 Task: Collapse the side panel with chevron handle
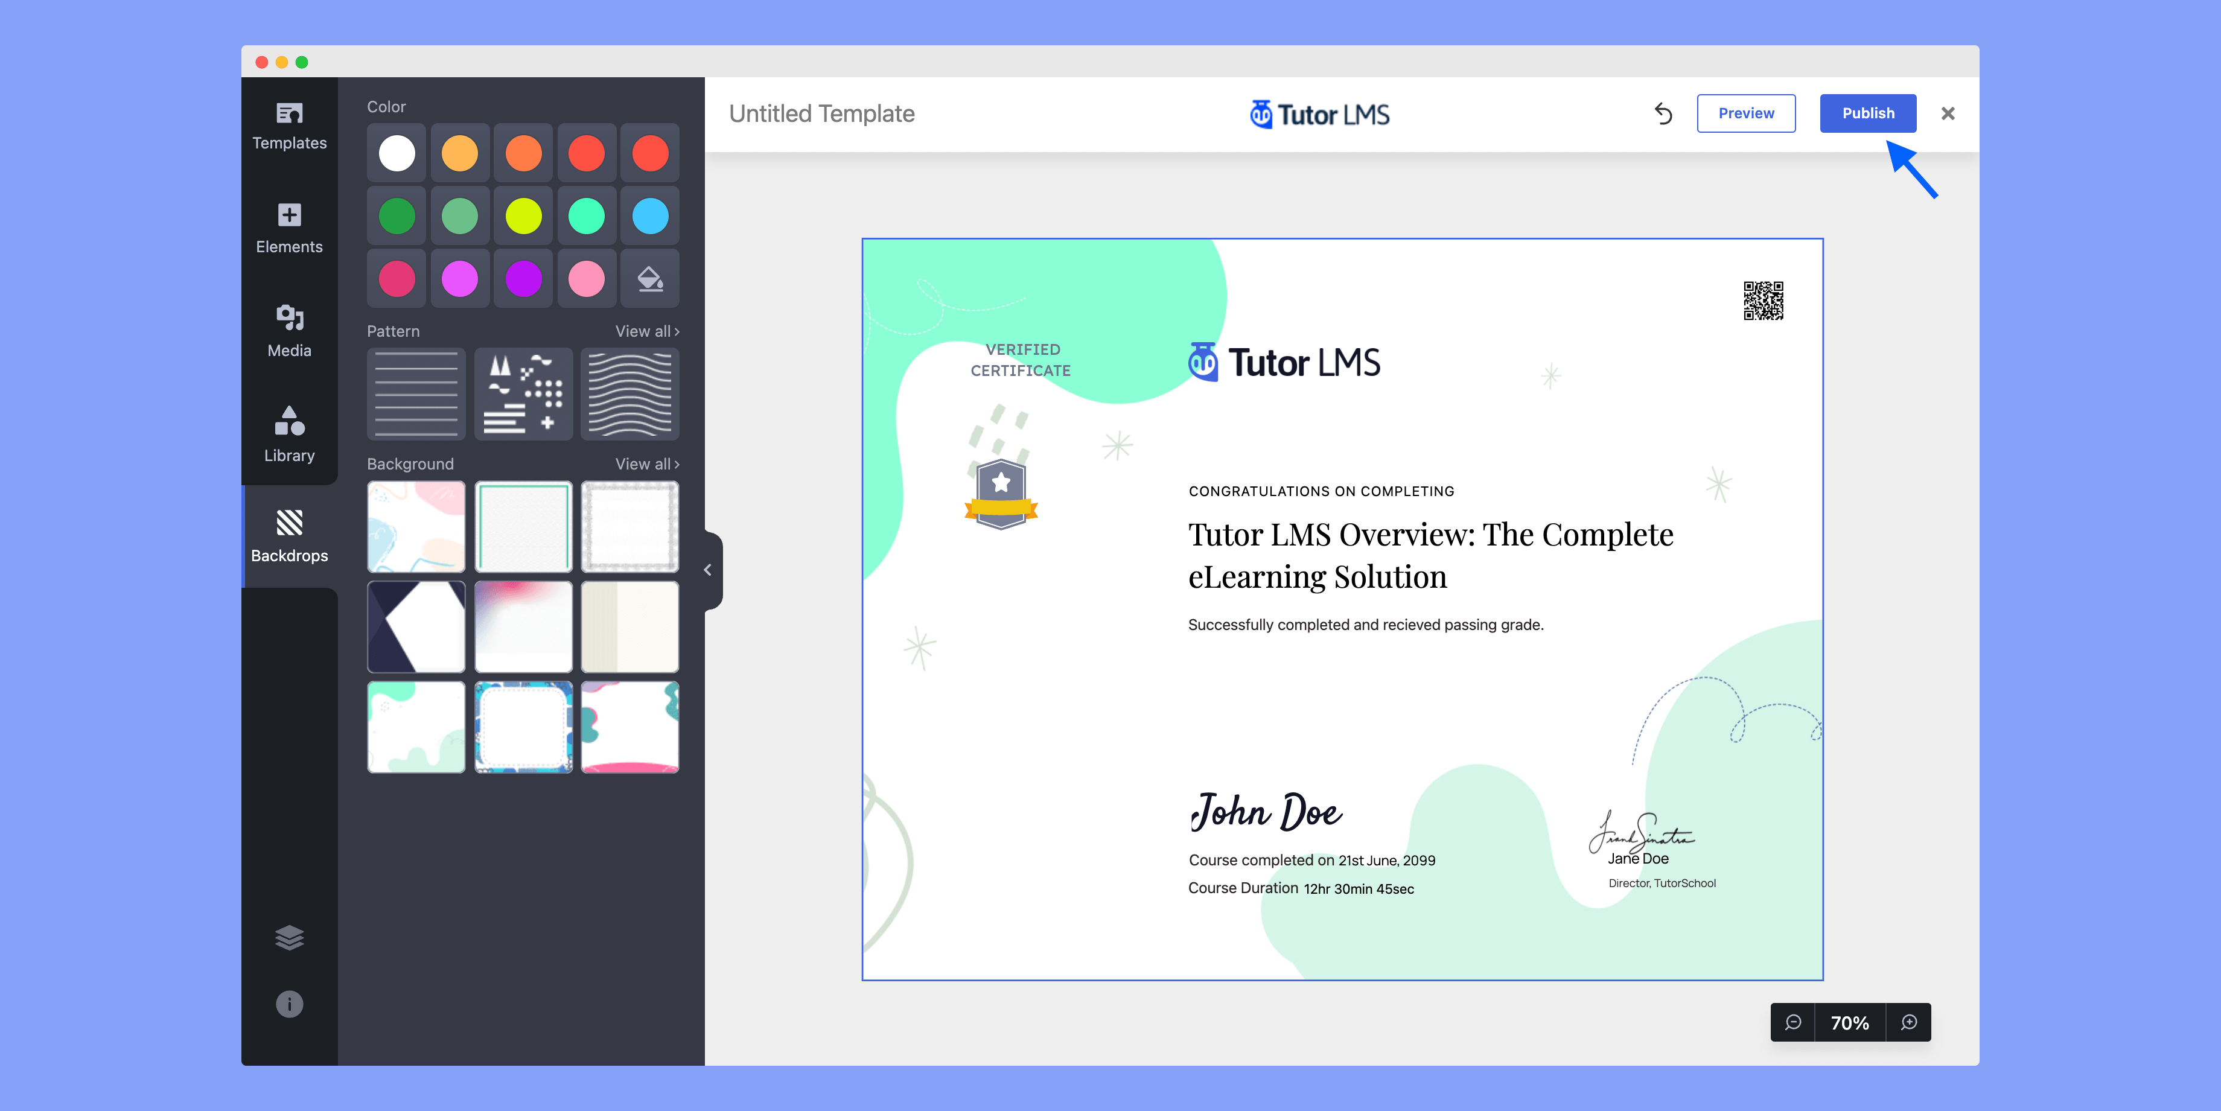(710, 570)
